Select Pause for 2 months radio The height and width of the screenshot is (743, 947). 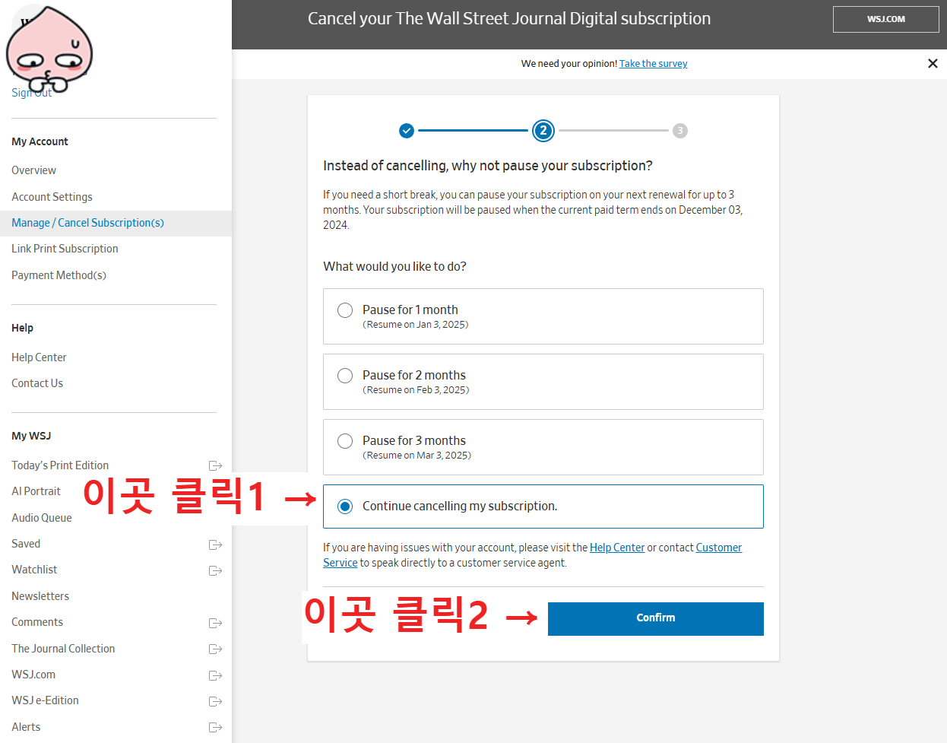[345, 376]
